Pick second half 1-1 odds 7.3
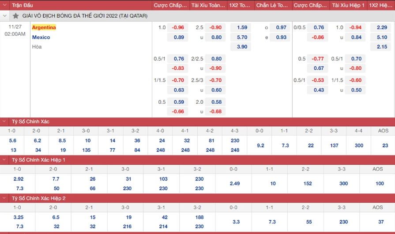Viewport: 395px width, 234px height. click(x=272, y=222)
